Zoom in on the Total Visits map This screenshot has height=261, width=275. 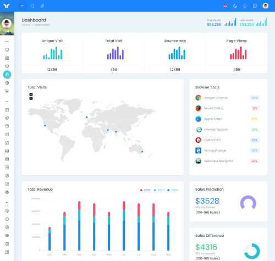(x=31, y=95)
